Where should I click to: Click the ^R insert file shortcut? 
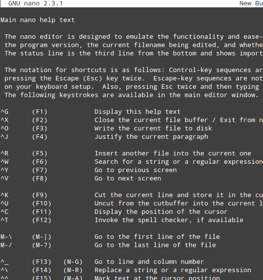[x=4, y=153]
